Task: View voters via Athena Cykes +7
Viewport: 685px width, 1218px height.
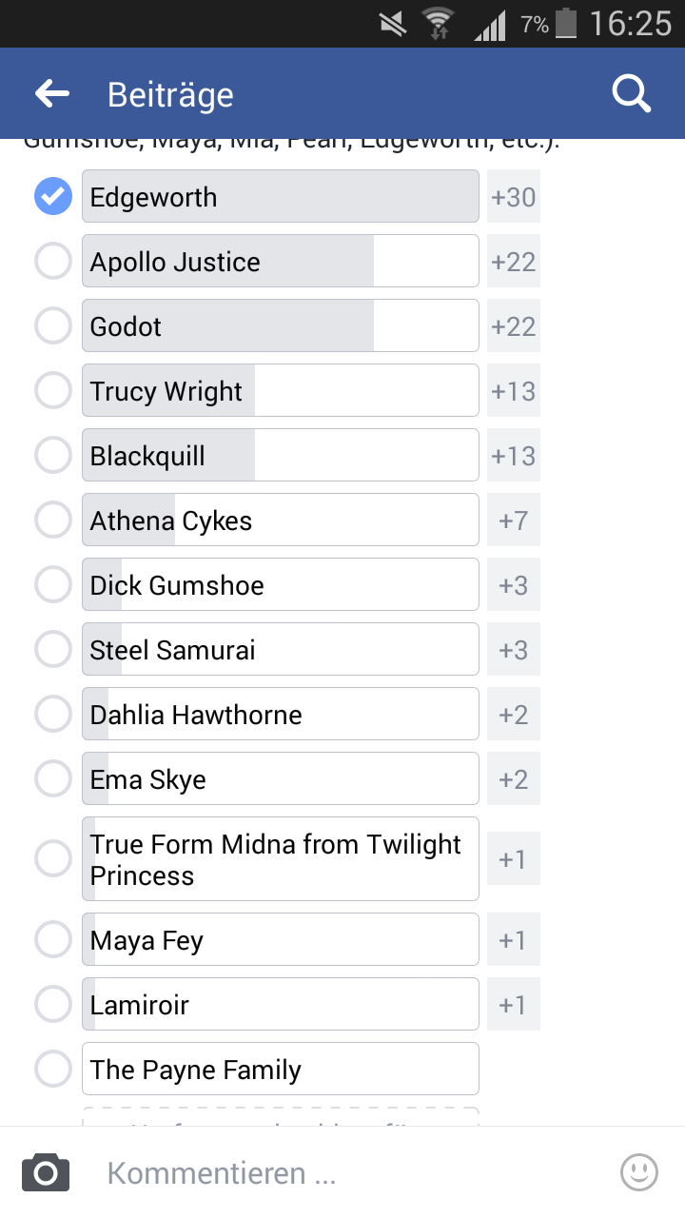Action: (x=514, y=521)
